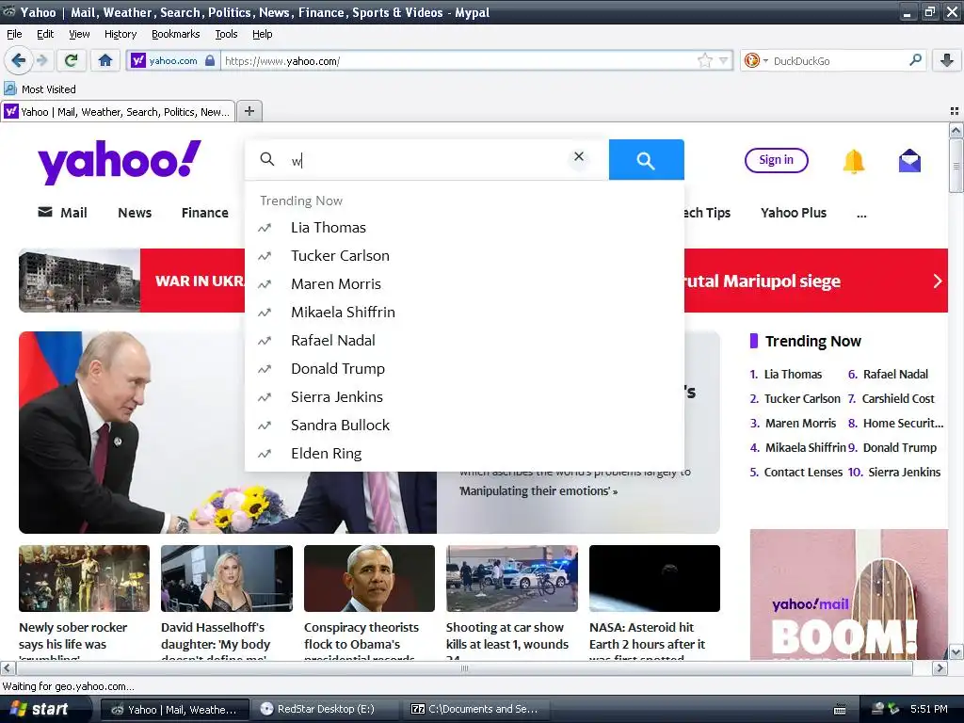The width and height of the screenshot is (964, 723).
Task: Open the Yahoo Plus navigation link
Action: point(793,213)
